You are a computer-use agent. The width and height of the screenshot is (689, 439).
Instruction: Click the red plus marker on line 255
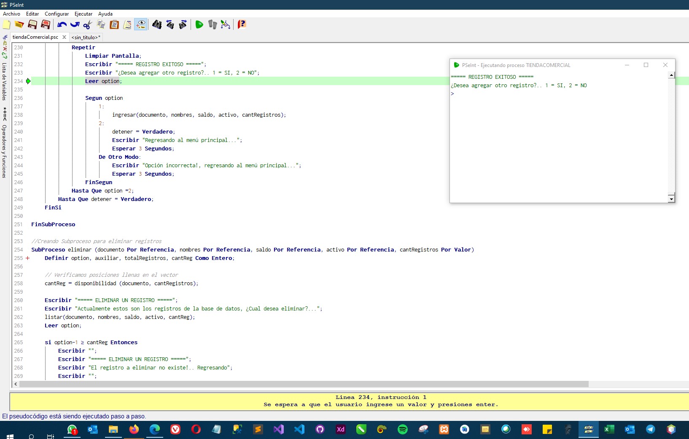tap(28, 258)
